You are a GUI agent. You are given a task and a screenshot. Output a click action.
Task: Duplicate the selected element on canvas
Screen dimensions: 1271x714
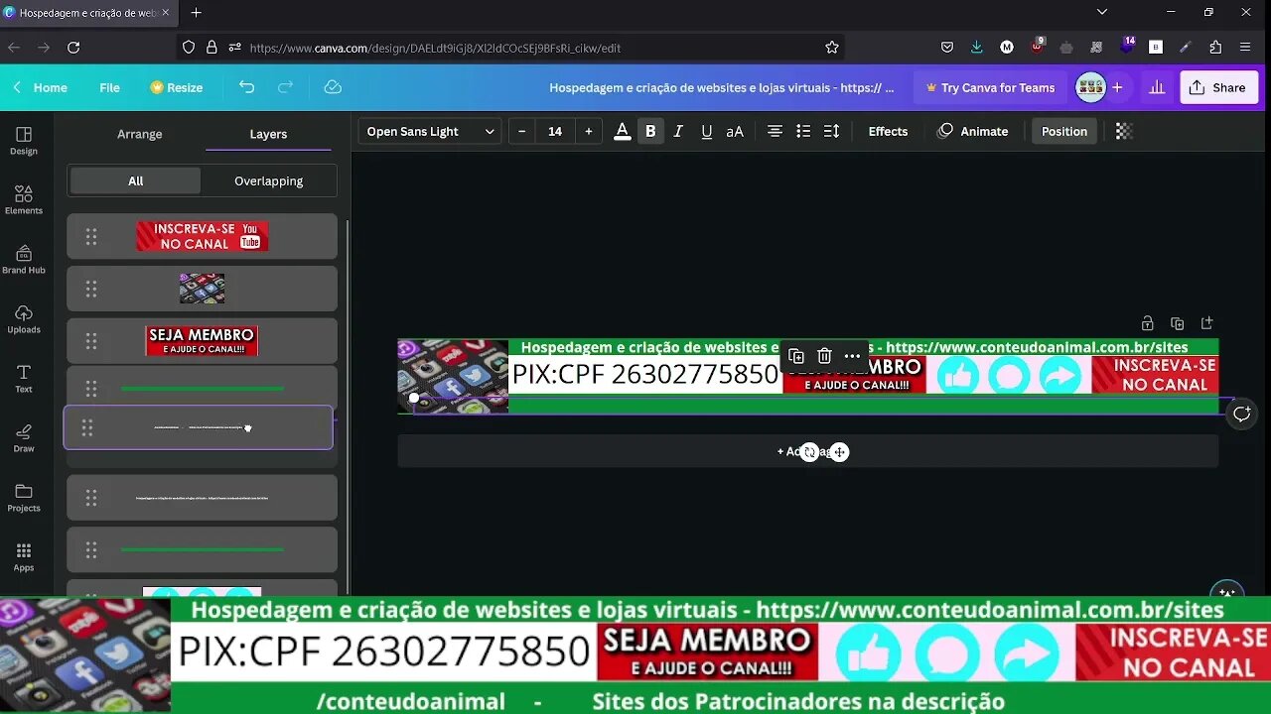click(795, 356)
